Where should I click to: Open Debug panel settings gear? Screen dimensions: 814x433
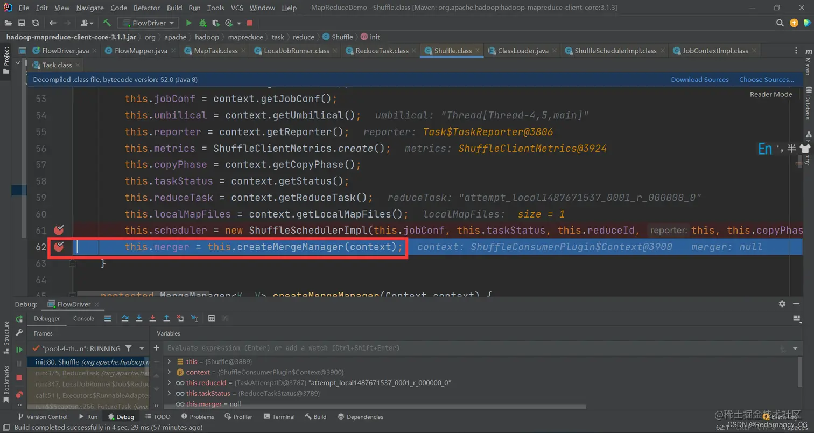pyautogui.click(x=782, y=304)
